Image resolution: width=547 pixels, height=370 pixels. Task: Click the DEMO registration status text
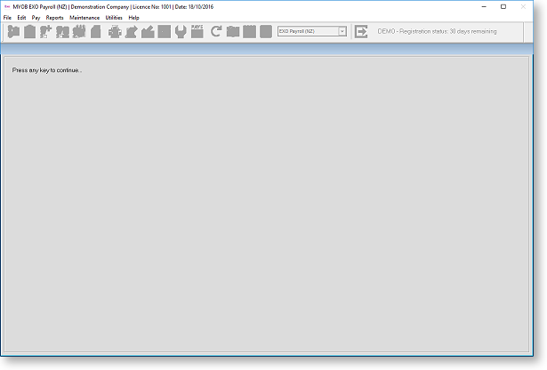[437, 31]
